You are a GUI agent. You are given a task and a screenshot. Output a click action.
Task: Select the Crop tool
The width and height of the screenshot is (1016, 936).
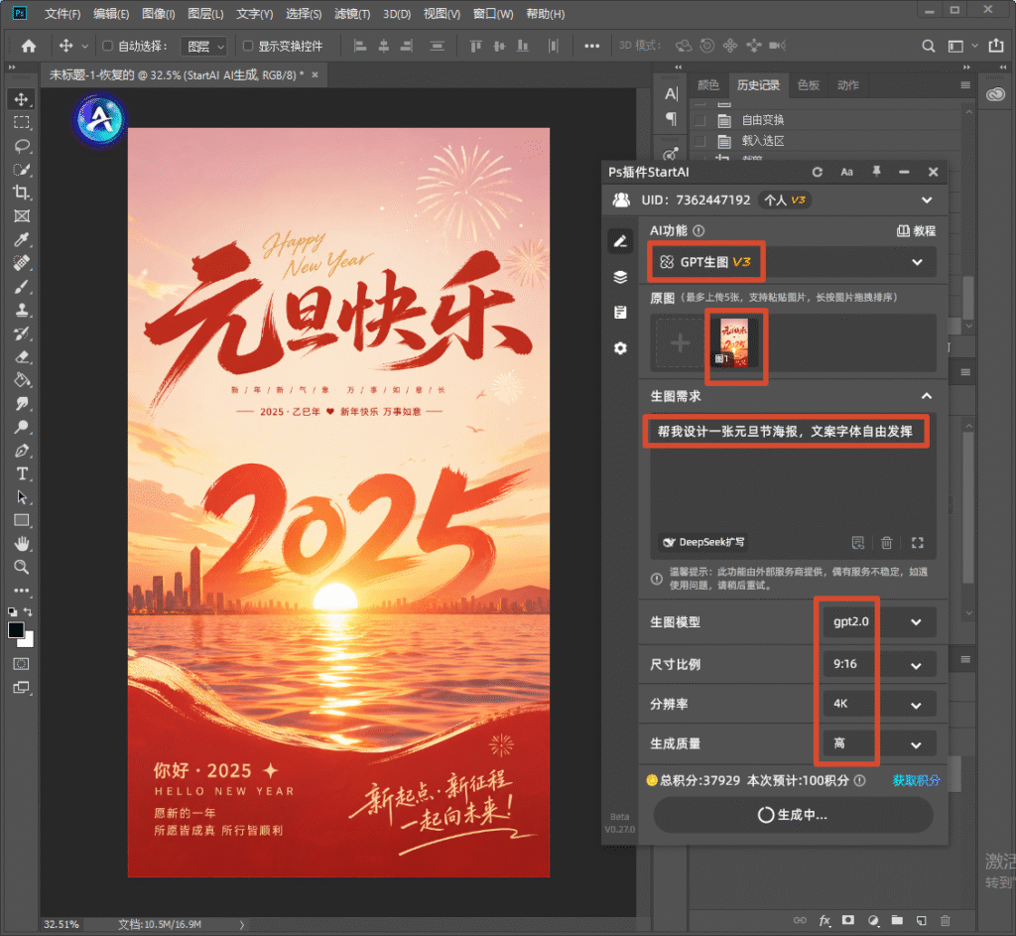point(22,193)
